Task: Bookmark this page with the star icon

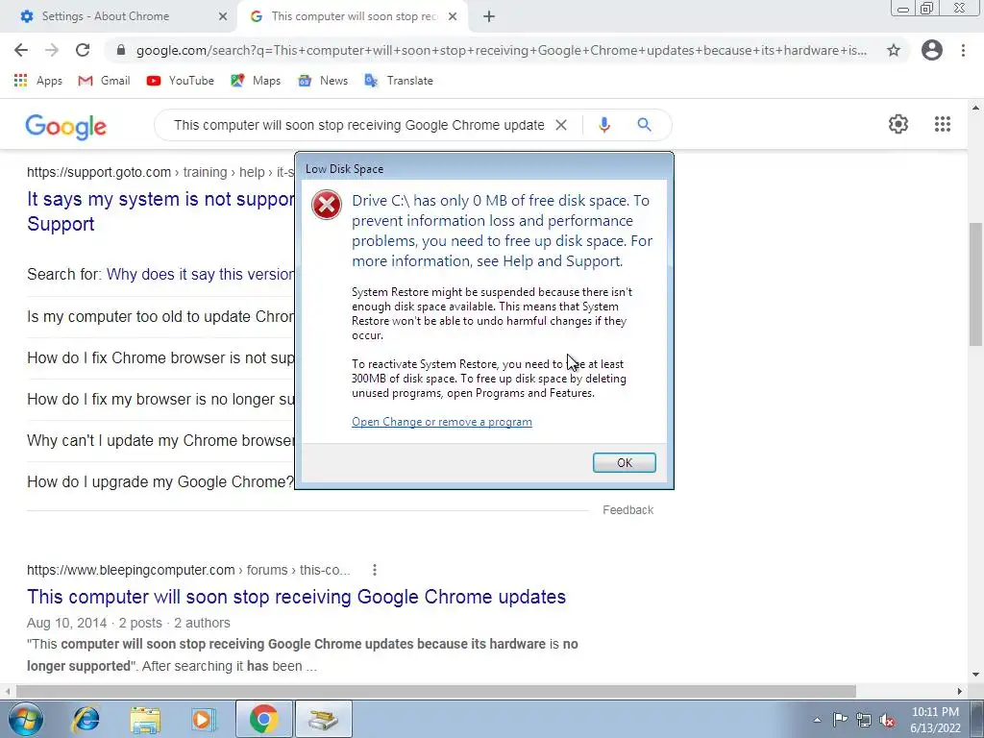Action: coord(894,50)
